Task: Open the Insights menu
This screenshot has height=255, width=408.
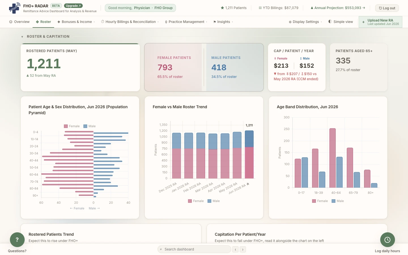Action: pyautogui.click(x=223, y=22)
